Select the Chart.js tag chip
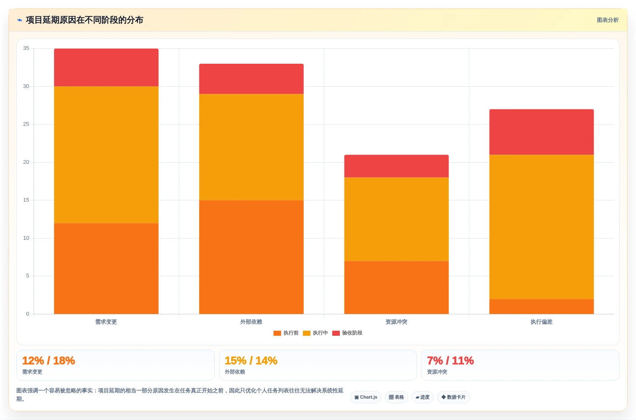This screenshot has width=636, height=420. (x=366, y=397)
